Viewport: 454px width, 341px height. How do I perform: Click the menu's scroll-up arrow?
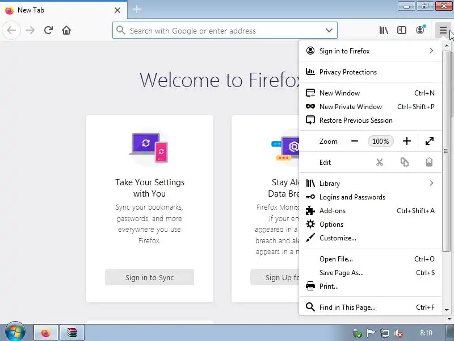(446, 45)
